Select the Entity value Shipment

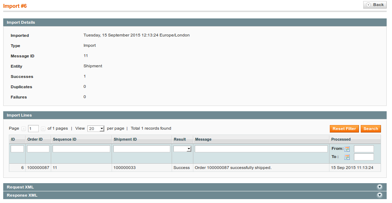coord(93,66)
